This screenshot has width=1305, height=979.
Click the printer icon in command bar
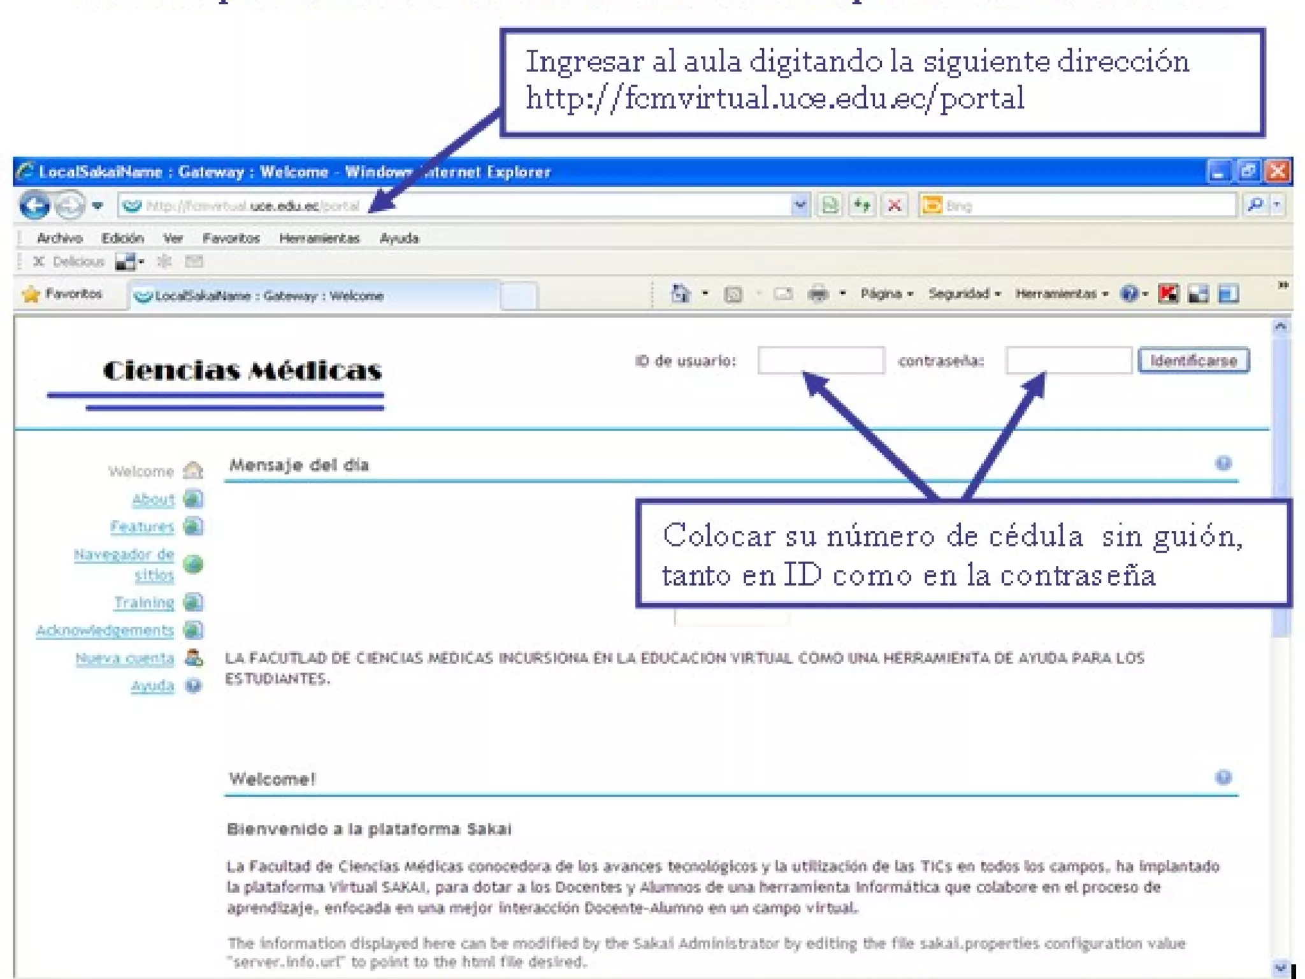pos(818,294)
